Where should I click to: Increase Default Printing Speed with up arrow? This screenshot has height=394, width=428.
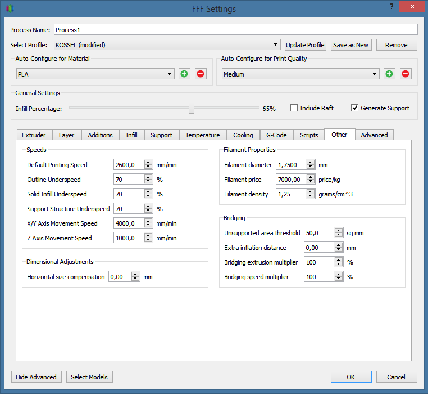pyautogui.click(x=148, y=163)
